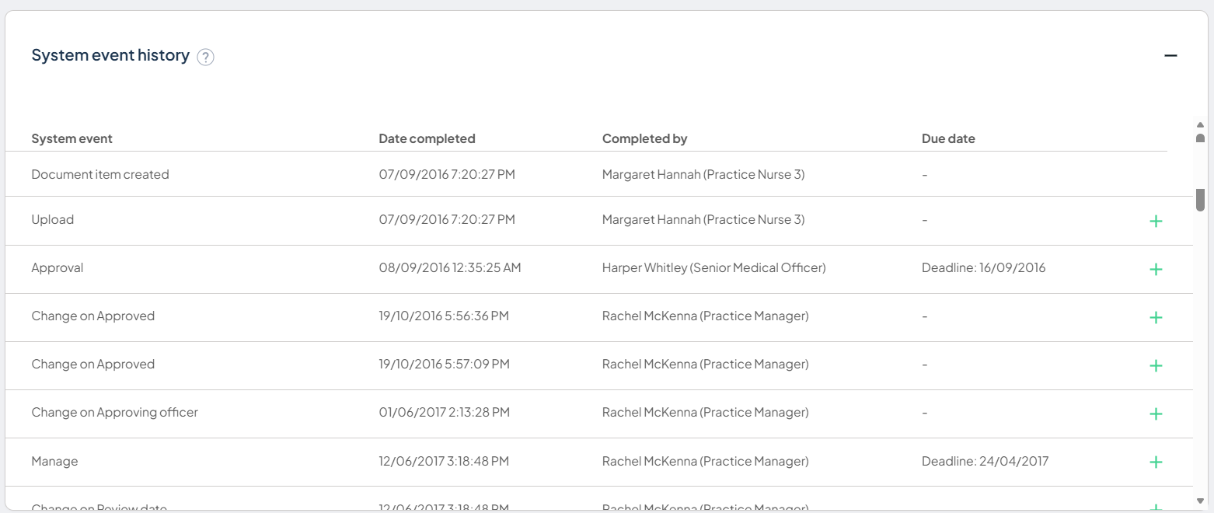Click the System event column header
This screenshot has height=513, width=1214.
point(72,139)
